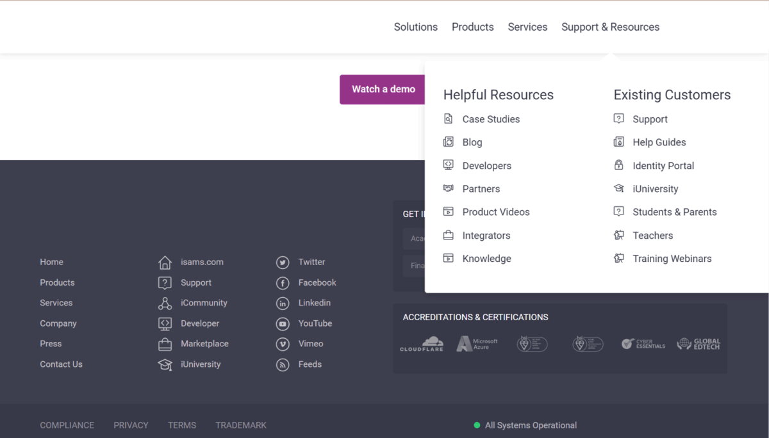Click the LinkedIn social icon

click(282, 303)
